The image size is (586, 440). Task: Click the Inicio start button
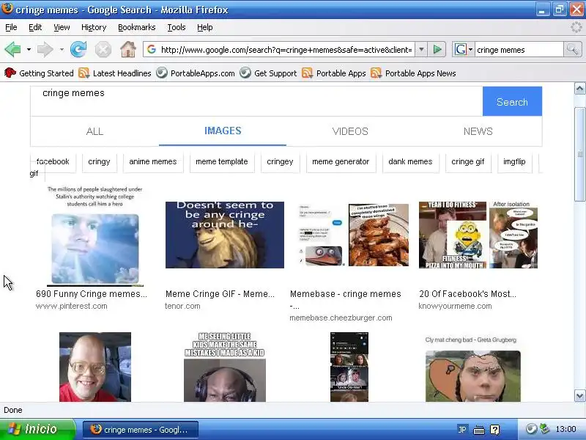click(37, 429)
